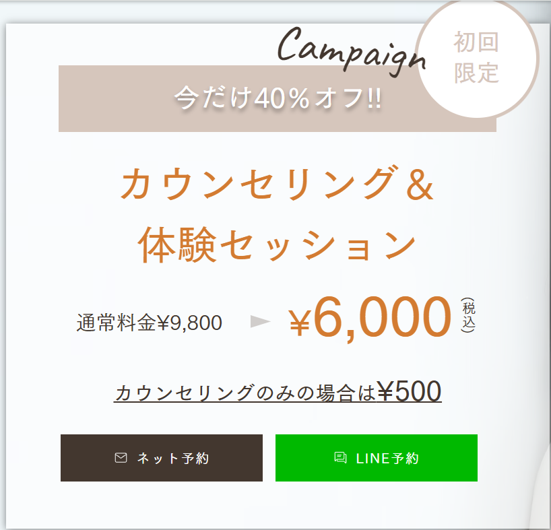Click the LINE予約 text label
Viewport: 551px width, 530px height.
(x=387, y=459)
